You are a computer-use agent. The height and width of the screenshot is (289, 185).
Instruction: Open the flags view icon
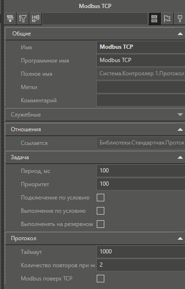(167, 18)
